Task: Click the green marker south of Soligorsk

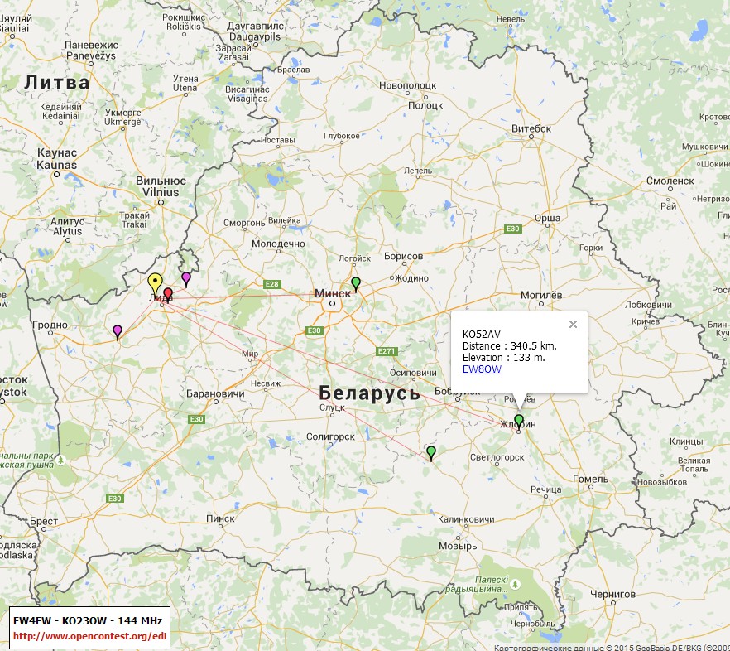Action: (x=431, y=452)
